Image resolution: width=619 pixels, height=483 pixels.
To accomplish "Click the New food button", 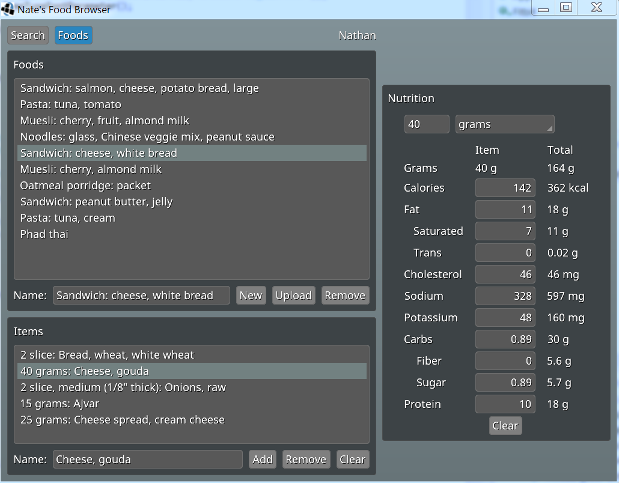I will (251, 296).
